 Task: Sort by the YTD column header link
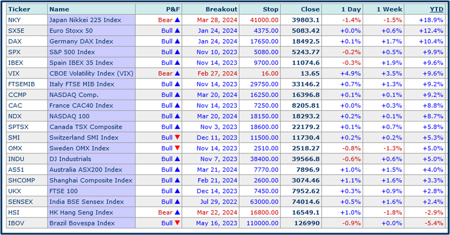click(x=436, y=9)
